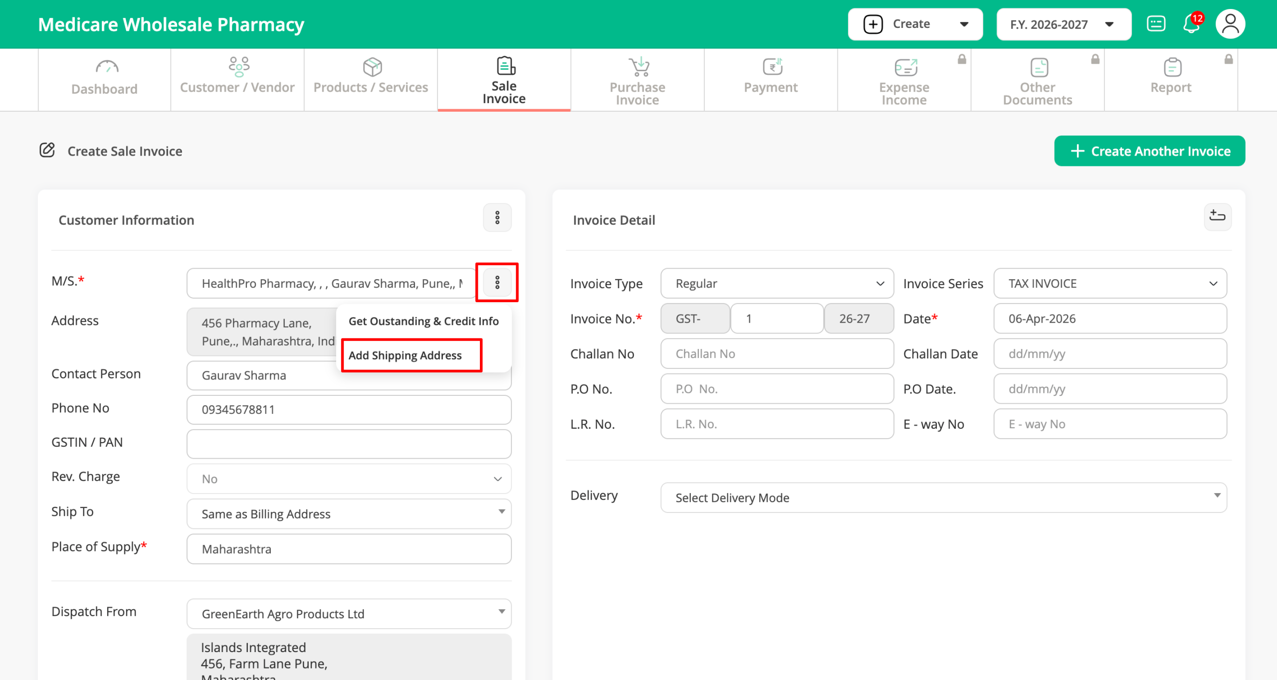
Task: Click the Create Another Invoice button
Action: pos(1149,151)
